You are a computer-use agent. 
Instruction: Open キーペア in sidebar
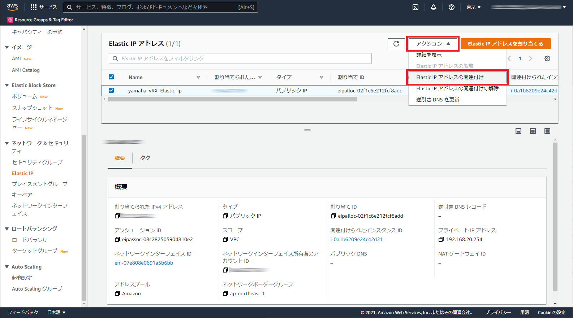(22, 195)
